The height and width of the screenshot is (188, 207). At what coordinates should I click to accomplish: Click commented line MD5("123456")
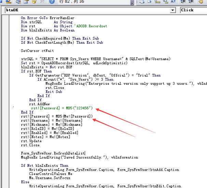pos(62,108)
